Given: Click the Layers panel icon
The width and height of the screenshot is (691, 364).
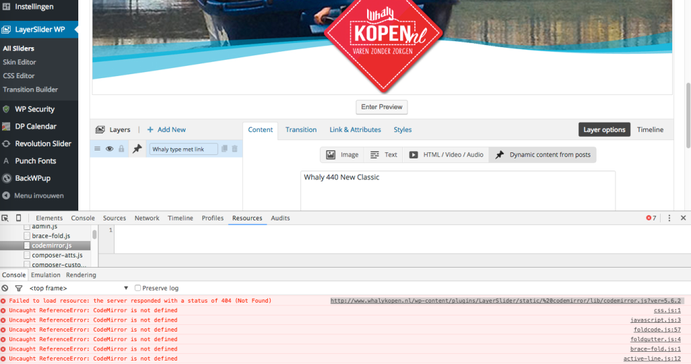Looking at the screenshot, I should [x=100, y=129].
